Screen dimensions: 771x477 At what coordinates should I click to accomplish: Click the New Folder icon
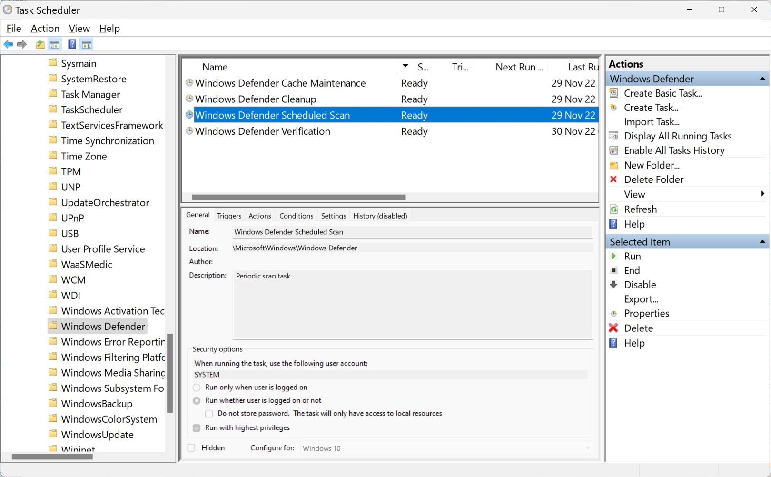(614, 165)
